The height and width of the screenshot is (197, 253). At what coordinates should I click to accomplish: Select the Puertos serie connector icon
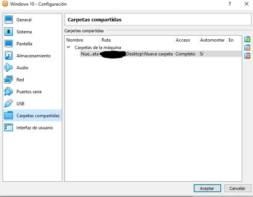coord(9,91)
